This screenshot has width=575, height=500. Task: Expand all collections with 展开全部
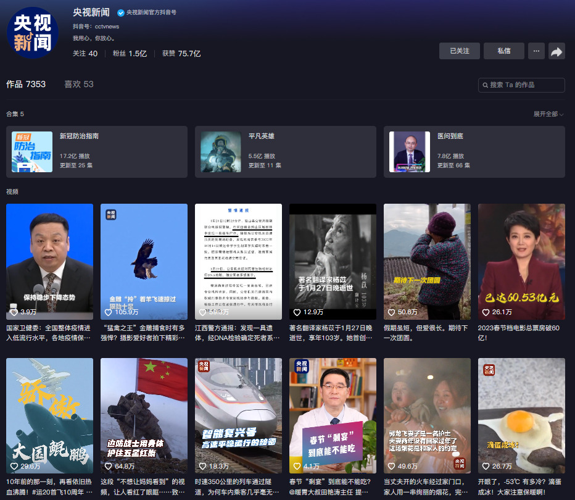pos(548,114)
